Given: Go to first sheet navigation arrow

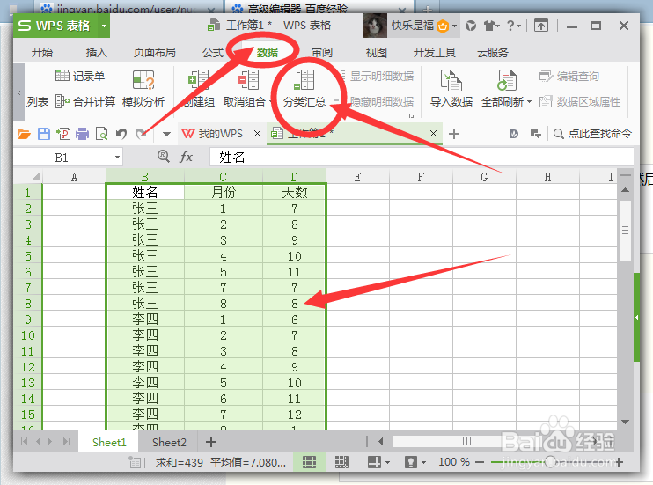Looking at the screenshot, I should 24,441.
